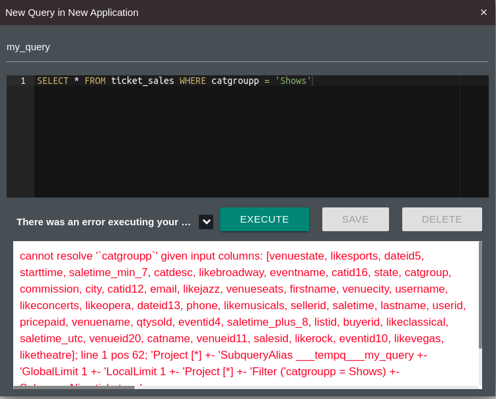Click the 'Shows' string literal in query
This screenshot has height=399, width=496.
point(293,81)
